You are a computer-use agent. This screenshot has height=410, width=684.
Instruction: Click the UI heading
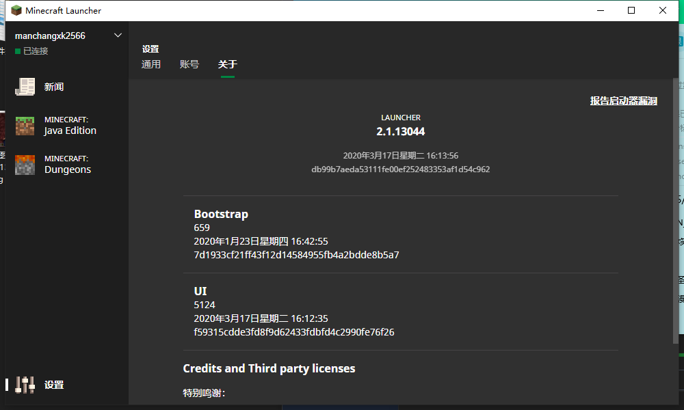[200, 291]
